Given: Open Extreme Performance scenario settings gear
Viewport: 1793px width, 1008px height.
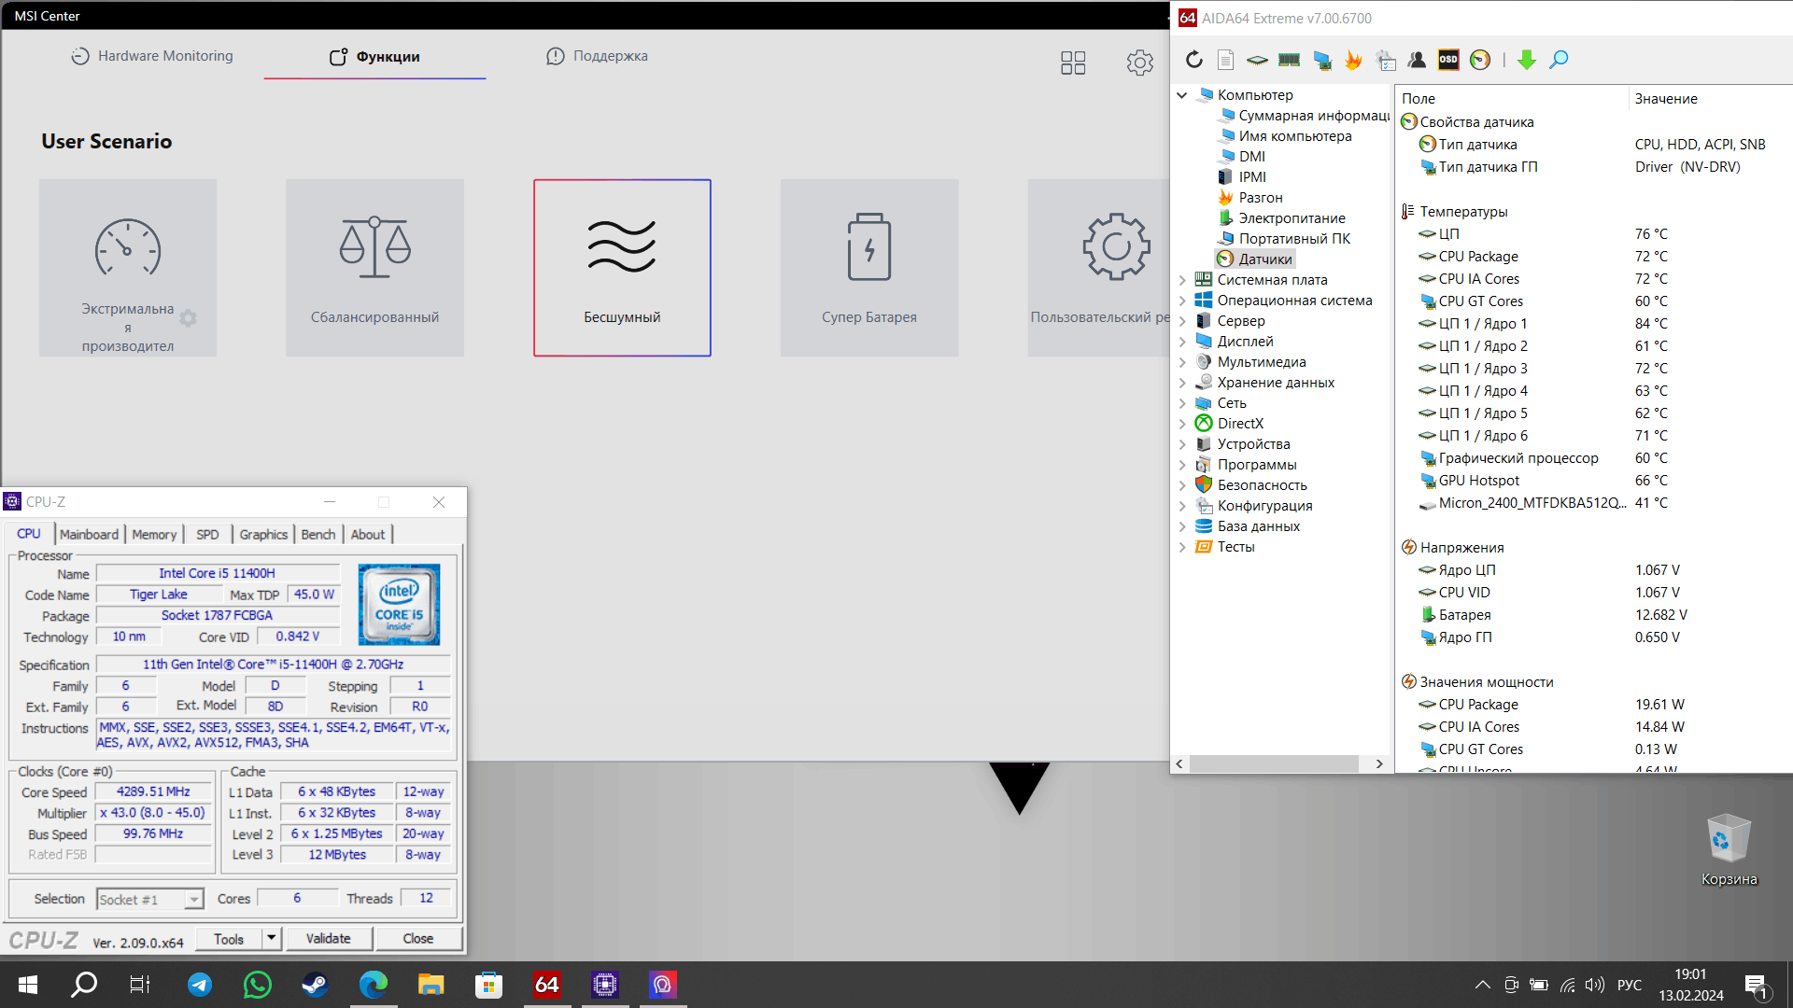Looking at the screenshot, I should point(188,318).
